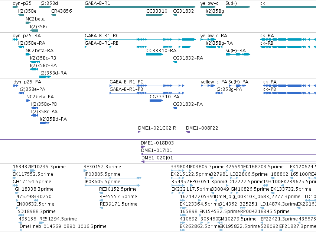Screen dimensions: 316x232
Task: Click protein label 'ck-PB'
Action: coord(270,89)
